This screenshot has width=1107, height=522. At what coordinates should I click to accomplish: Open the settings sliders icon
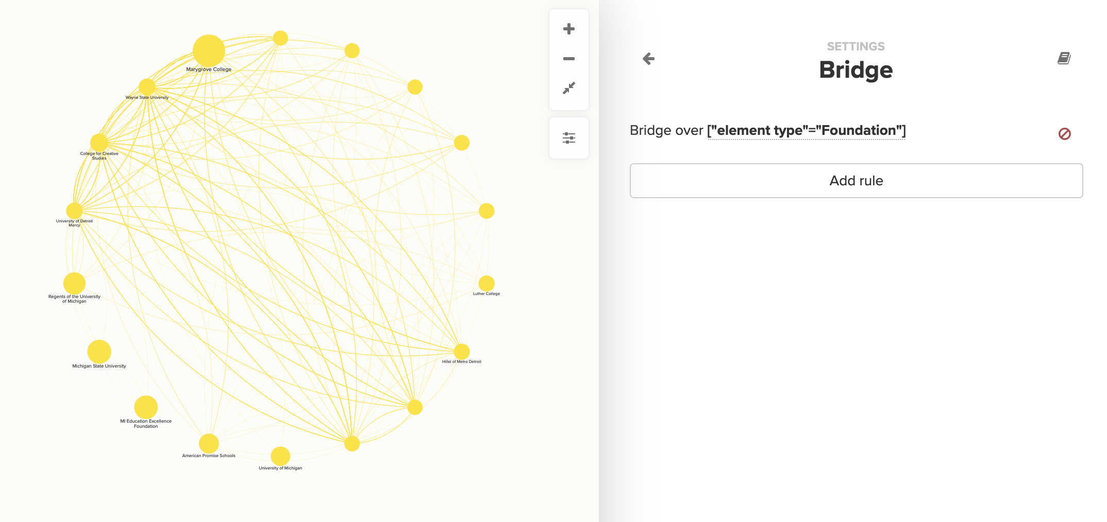pos(569,138)
